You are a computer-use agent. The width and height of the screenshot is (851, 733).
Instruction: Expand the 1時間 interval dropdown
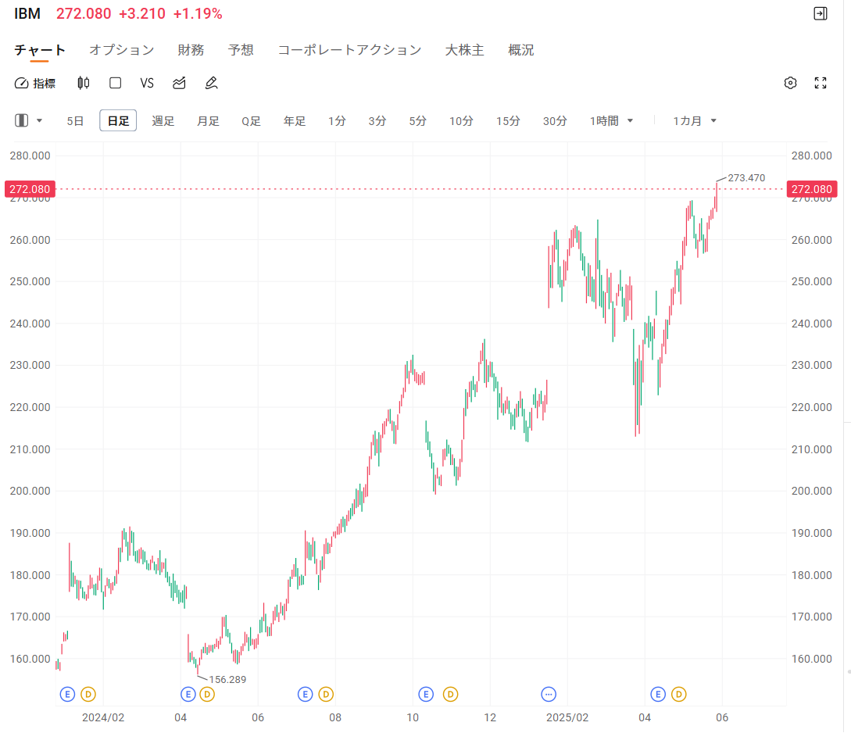coord(612,120)
